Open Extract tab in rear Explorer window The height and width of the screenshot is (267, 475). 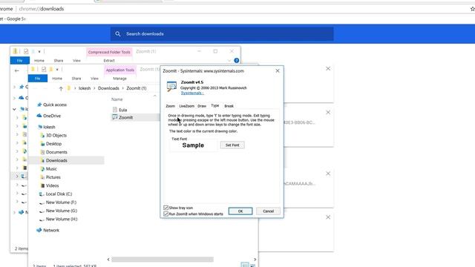pos(109,61)
